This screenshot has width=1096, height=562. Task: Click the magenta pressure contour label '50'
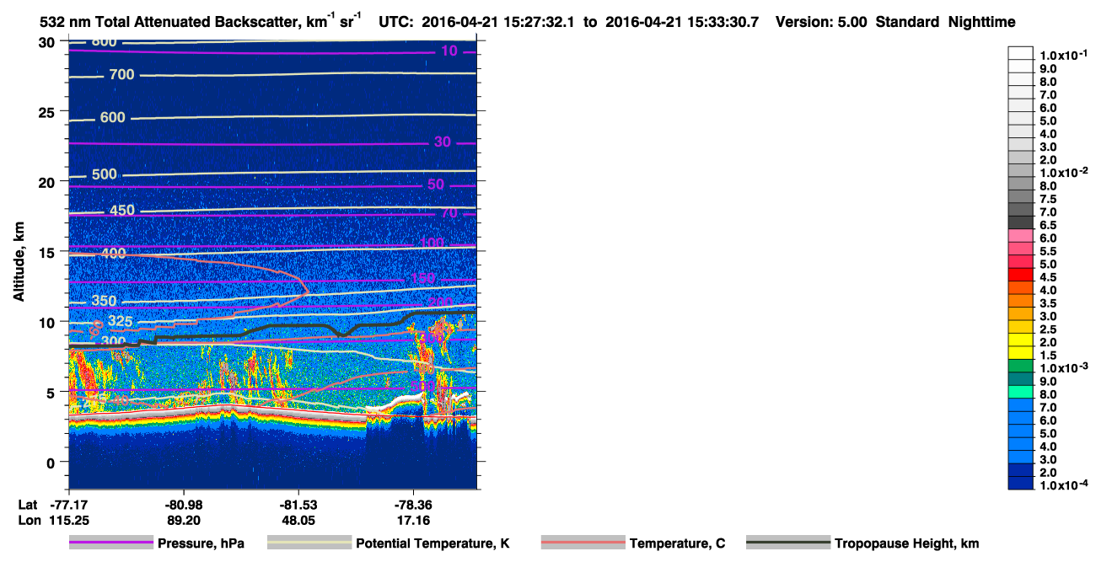(436, 185)
